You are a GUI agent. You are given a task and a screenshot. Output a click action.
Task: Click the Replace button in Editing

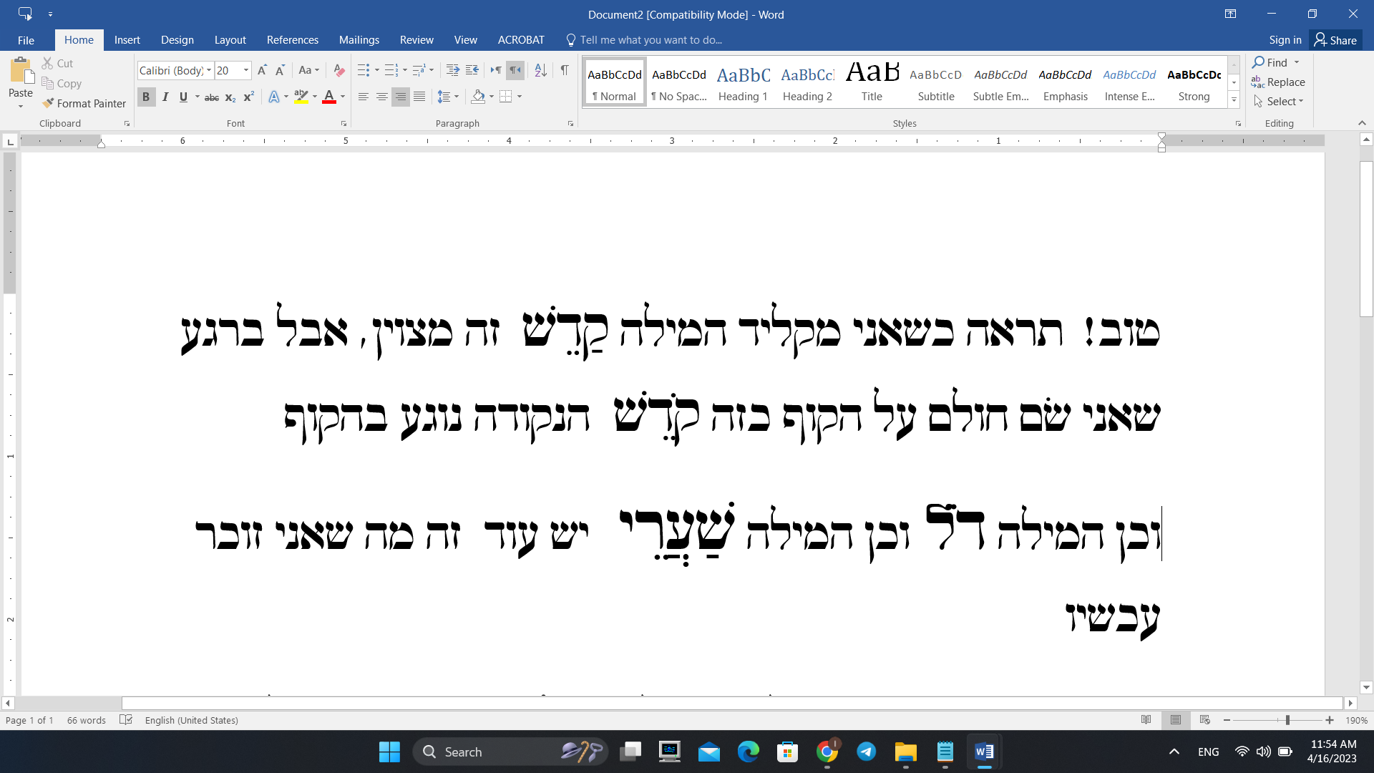[x=1278, y=82]
